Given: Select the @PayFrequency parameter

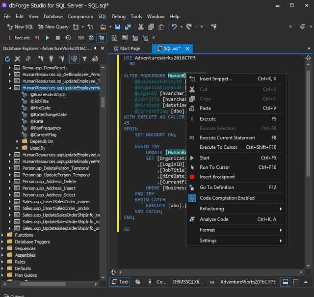Looking at the screenshot, I should tap(46, 128).
